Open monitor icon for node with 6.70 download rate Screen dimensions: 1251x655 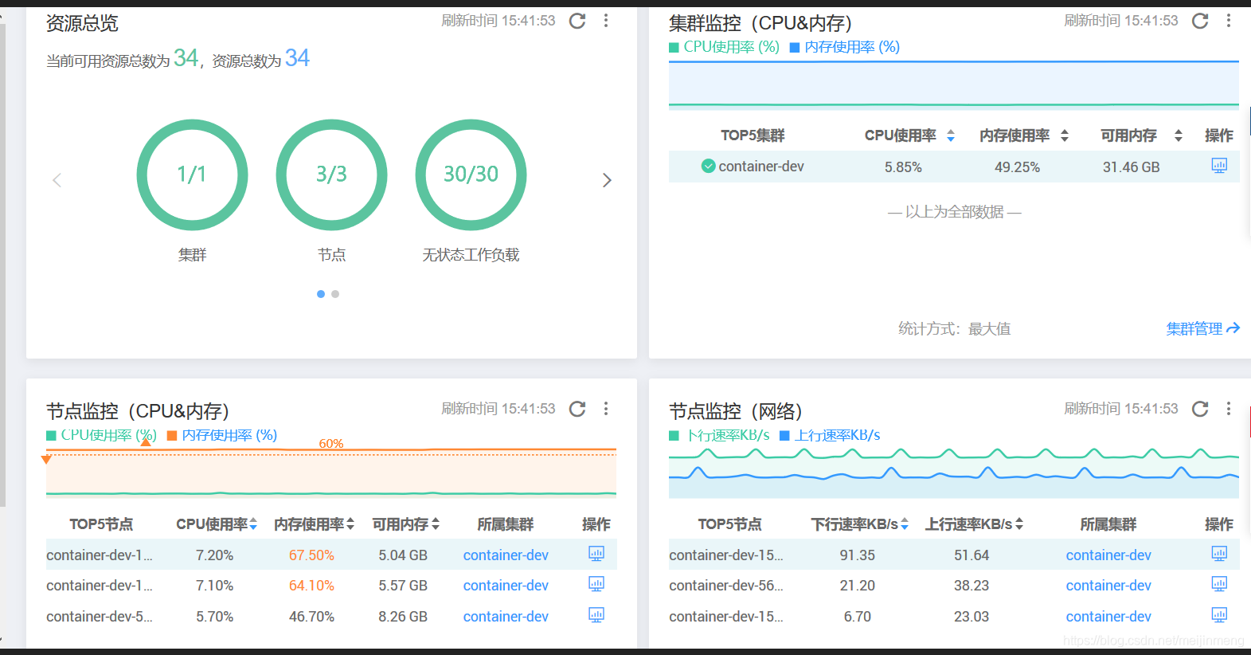coord(1219,615)
